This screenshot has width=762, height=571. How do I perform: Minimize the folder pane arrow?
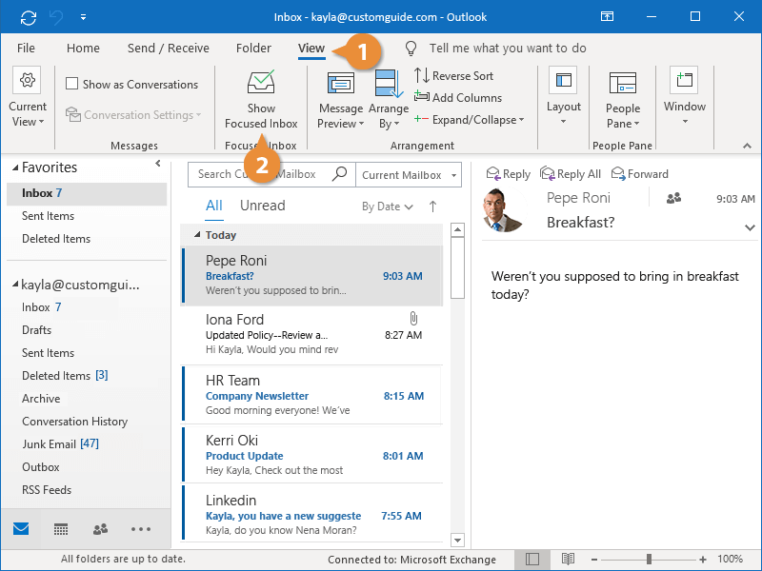coord(157,164)
